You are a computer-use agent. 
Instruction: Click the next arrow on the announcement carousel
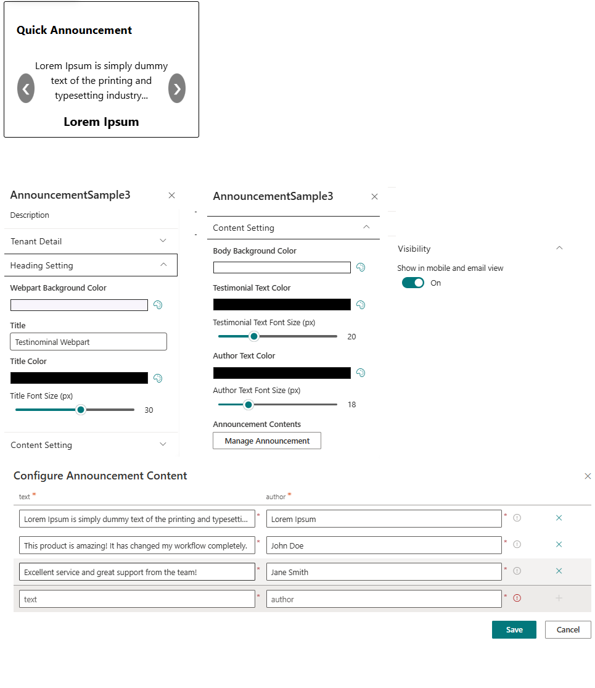point(177,88)
